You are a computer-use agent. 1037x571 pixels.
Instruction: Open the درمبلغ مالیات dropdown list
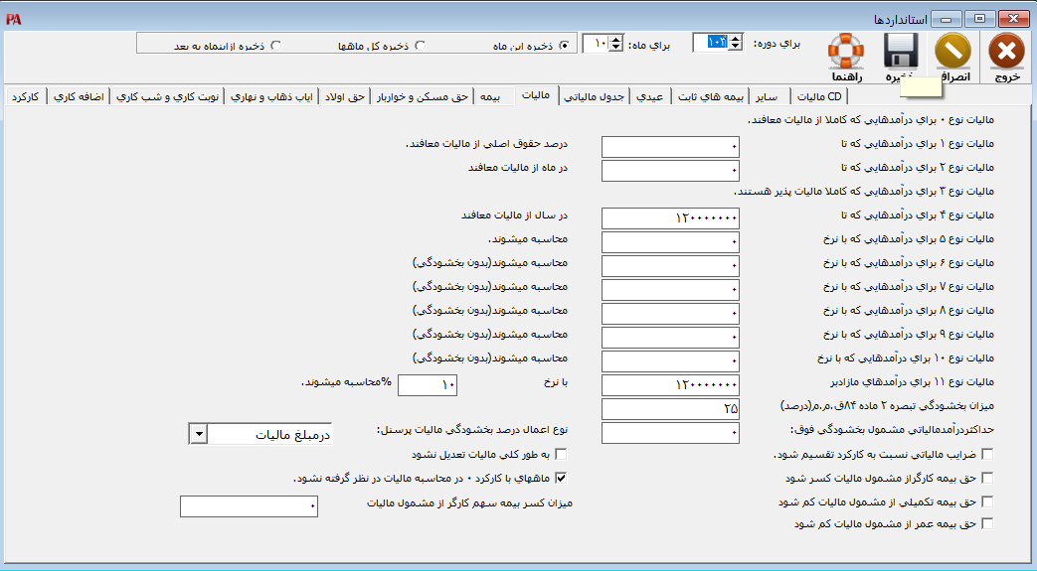point(198,435)
